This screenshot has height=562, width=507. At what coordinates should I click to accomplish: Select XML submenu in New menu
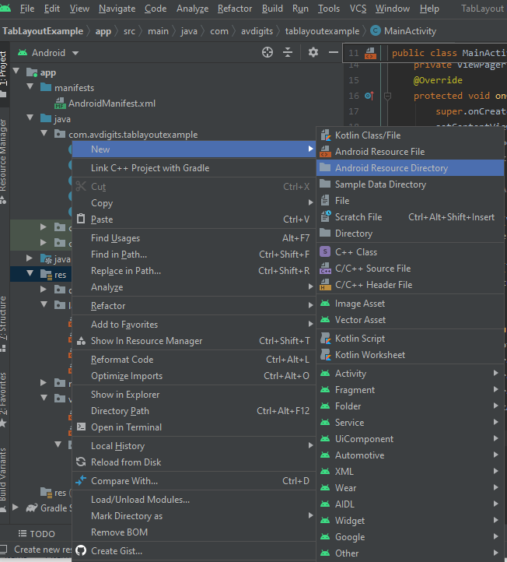click(x=410, y=471)
